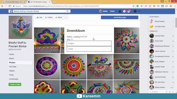Open chat with Govind Dhiman

[x=162, y=77]
